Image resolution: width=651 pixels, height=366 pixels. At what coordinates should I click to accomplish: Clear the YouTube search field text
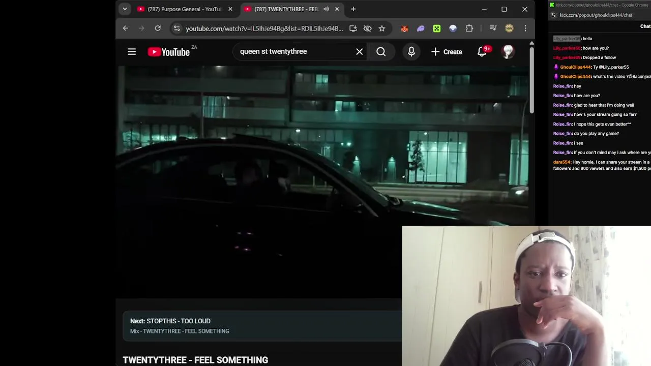tap(359, 51)
